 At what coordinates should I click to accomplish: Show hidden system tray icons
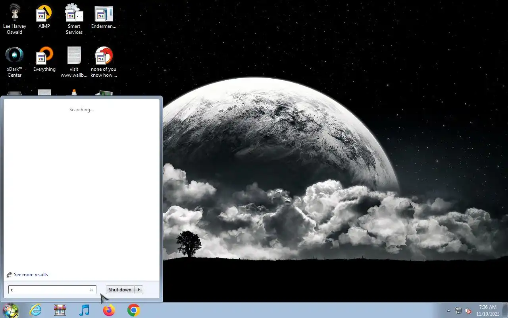coord(448,310)
